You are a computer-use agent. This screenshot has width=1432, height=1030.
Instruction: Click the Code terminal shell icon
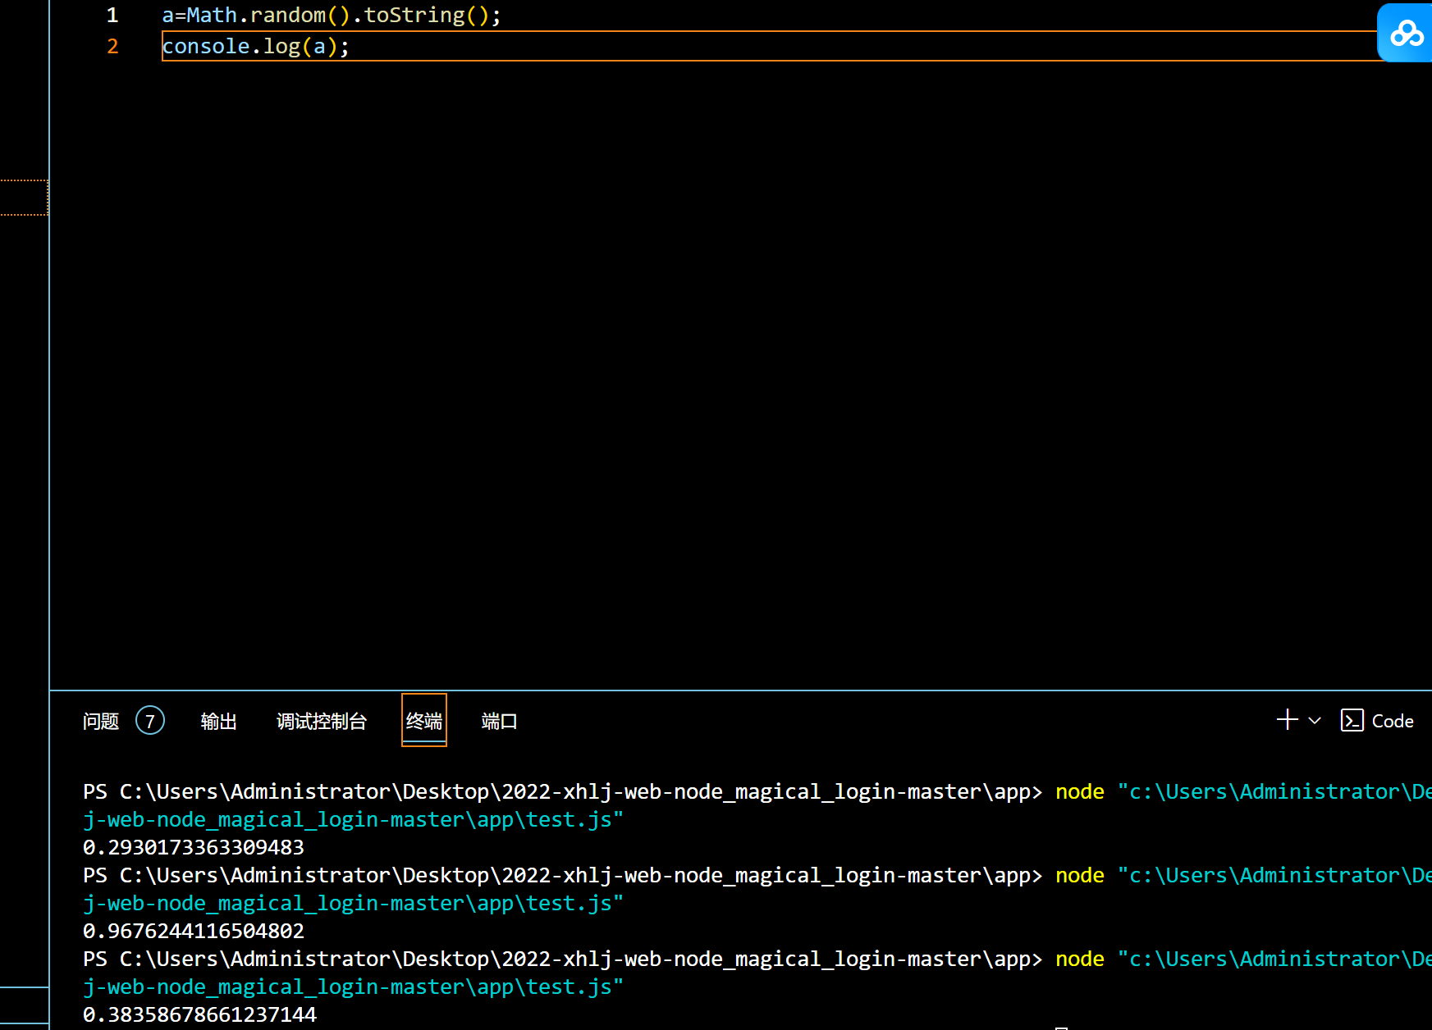[x=1352, y=720]
